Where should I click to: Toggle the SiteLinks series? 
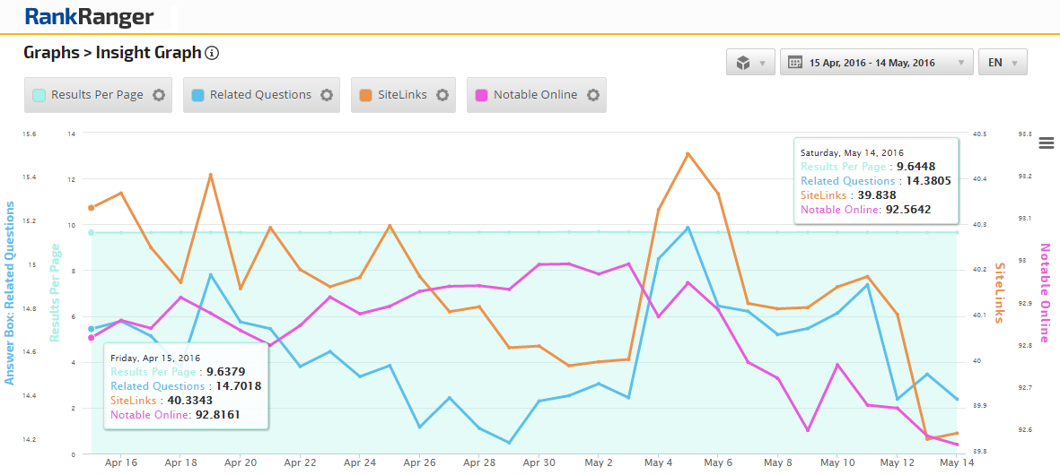point(402,95)
